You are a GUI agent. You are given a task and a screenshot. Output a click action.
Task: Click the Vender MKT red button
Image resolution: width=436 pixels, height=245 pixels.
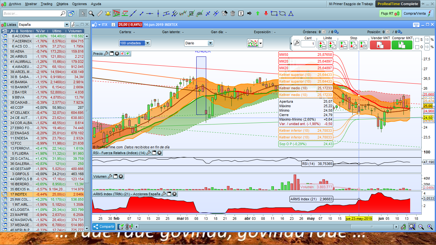380,45
